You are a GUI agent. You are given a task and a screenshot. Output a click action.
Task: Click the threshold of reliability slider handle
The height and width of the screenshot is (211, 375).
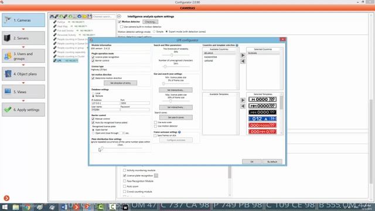coord(172,55)
